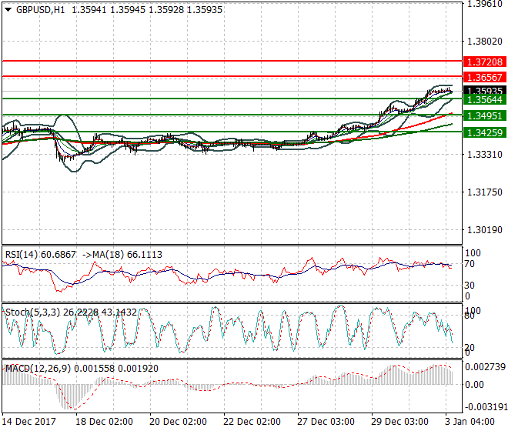The height and width of the screenshot is (431, 508).
Task: Select the green 1.35644 price level label
Action: point(485,99)
